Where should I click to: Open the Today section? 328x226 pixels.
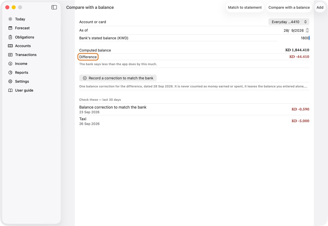point(20,19)
